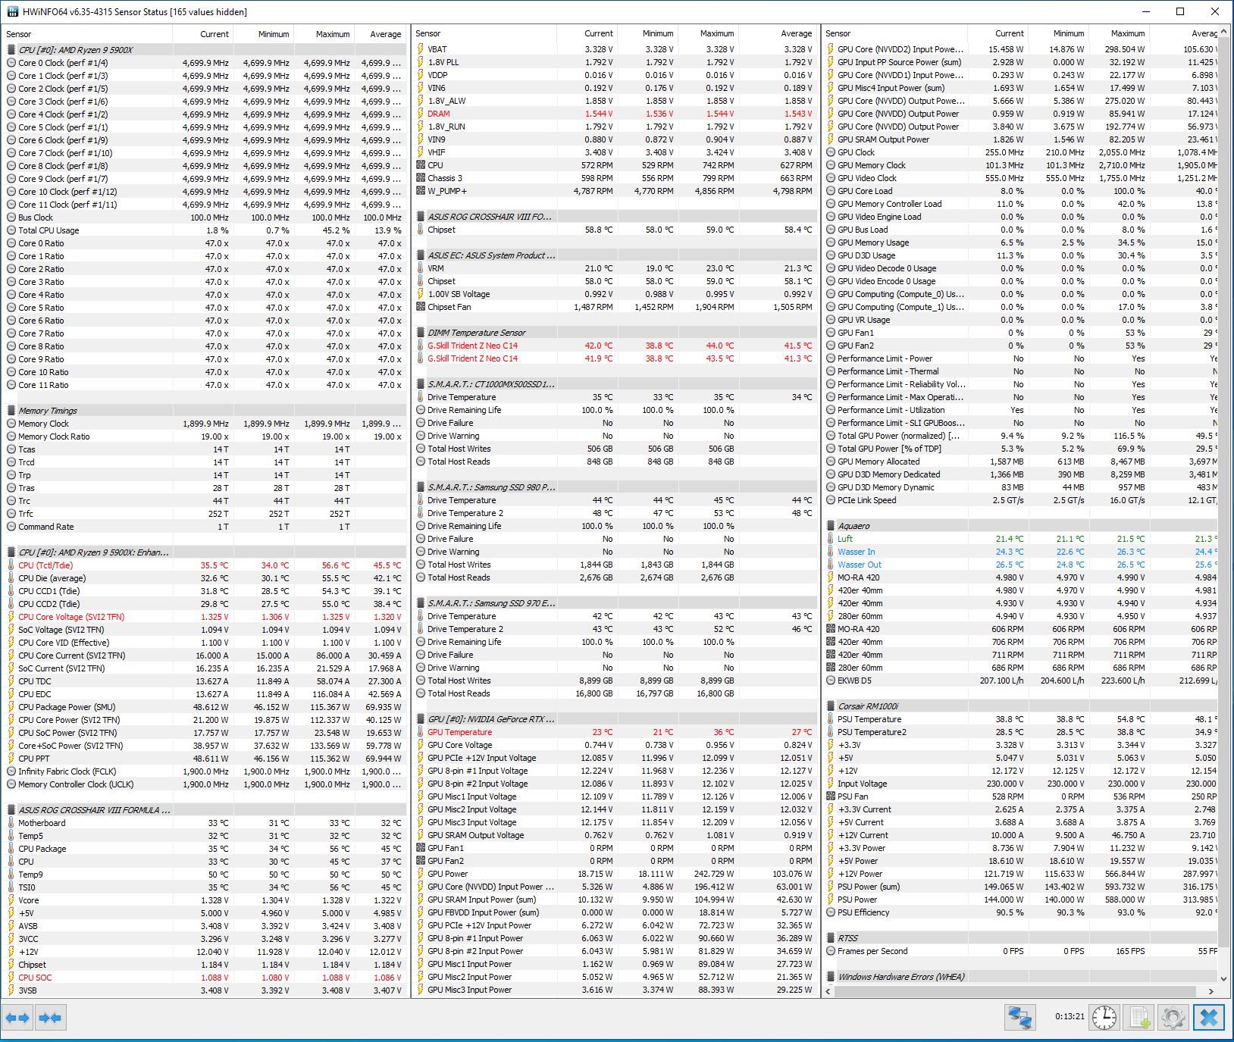Click the fan icon beside GPU Fan1 RPM row
Image resolution: width=1234 pixels, height=1042 pixels.
pyautogui.click(x=421, y=848)
